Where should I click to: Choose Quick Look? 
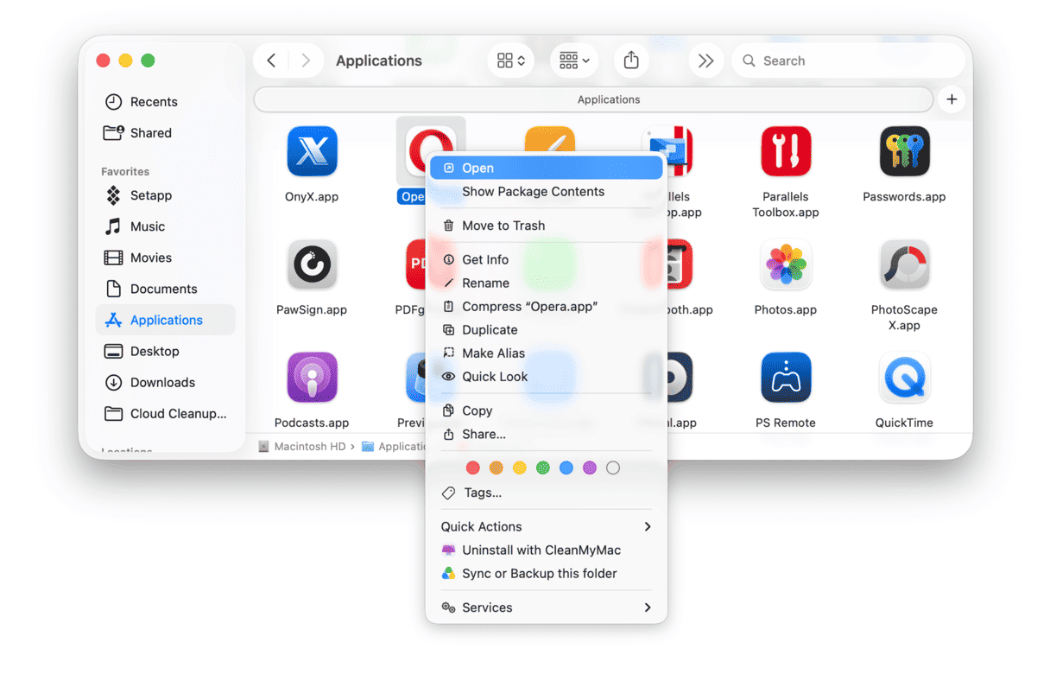pyautogui.click(x=546, y=376)
